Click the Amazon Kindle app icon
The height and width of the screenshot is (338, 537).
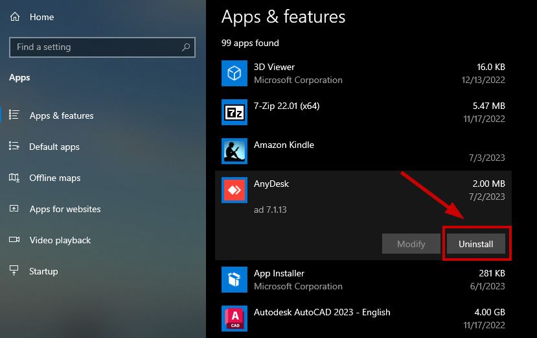point(234,151)
